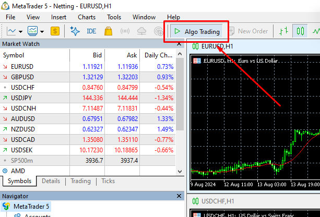Click the Daily Change column header
This screenshot has width=320, height=217.
coord(158,55)
